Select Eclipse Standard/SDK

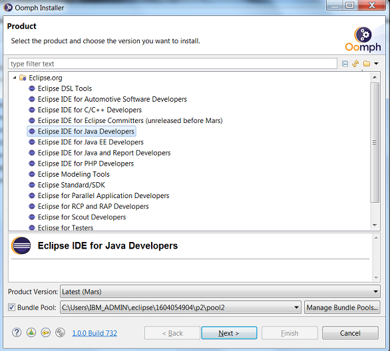(71, 185)
